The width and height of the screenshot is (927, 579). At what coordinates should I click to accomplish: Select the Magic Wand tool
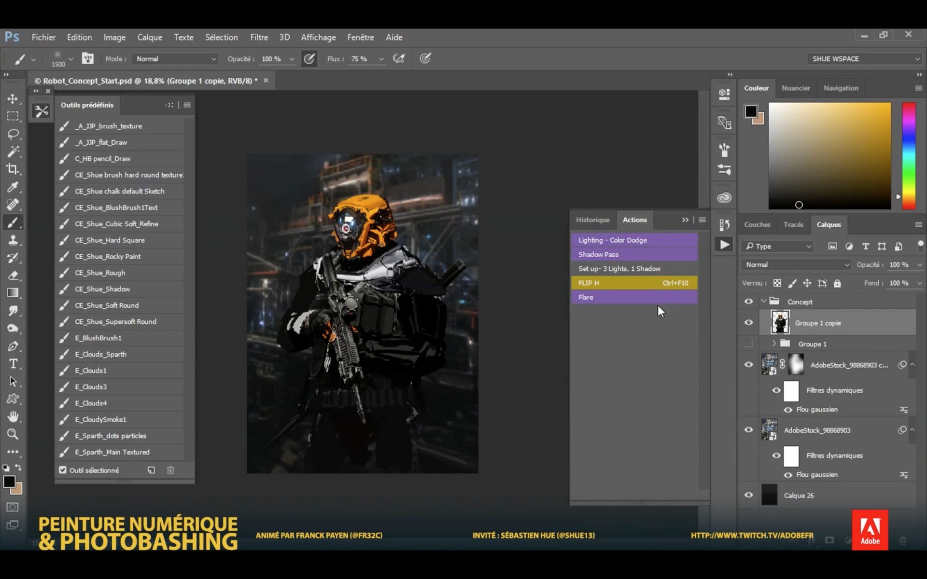coord(13,152)
